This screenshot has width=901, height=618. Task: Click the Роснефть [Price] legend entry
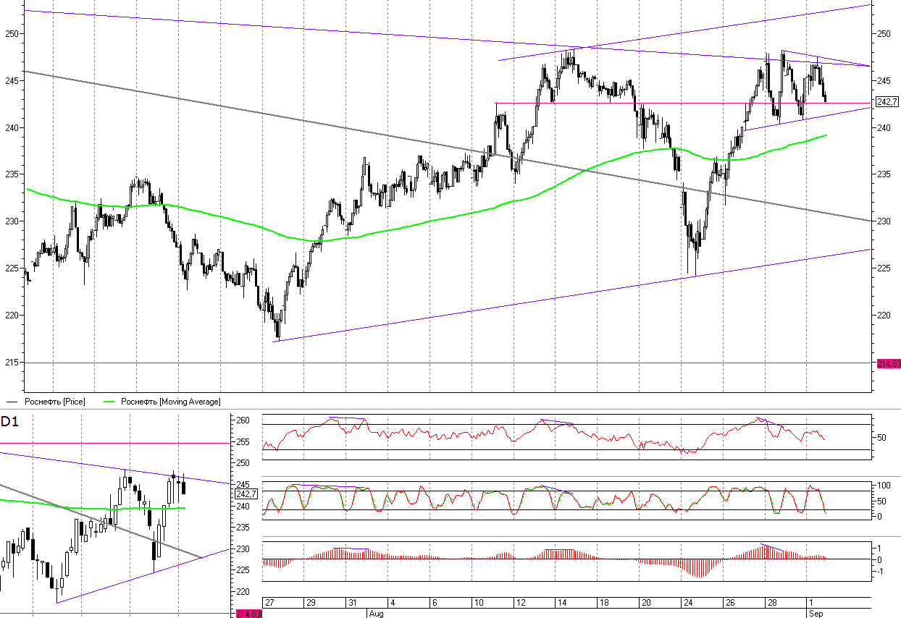coord(54,402)
